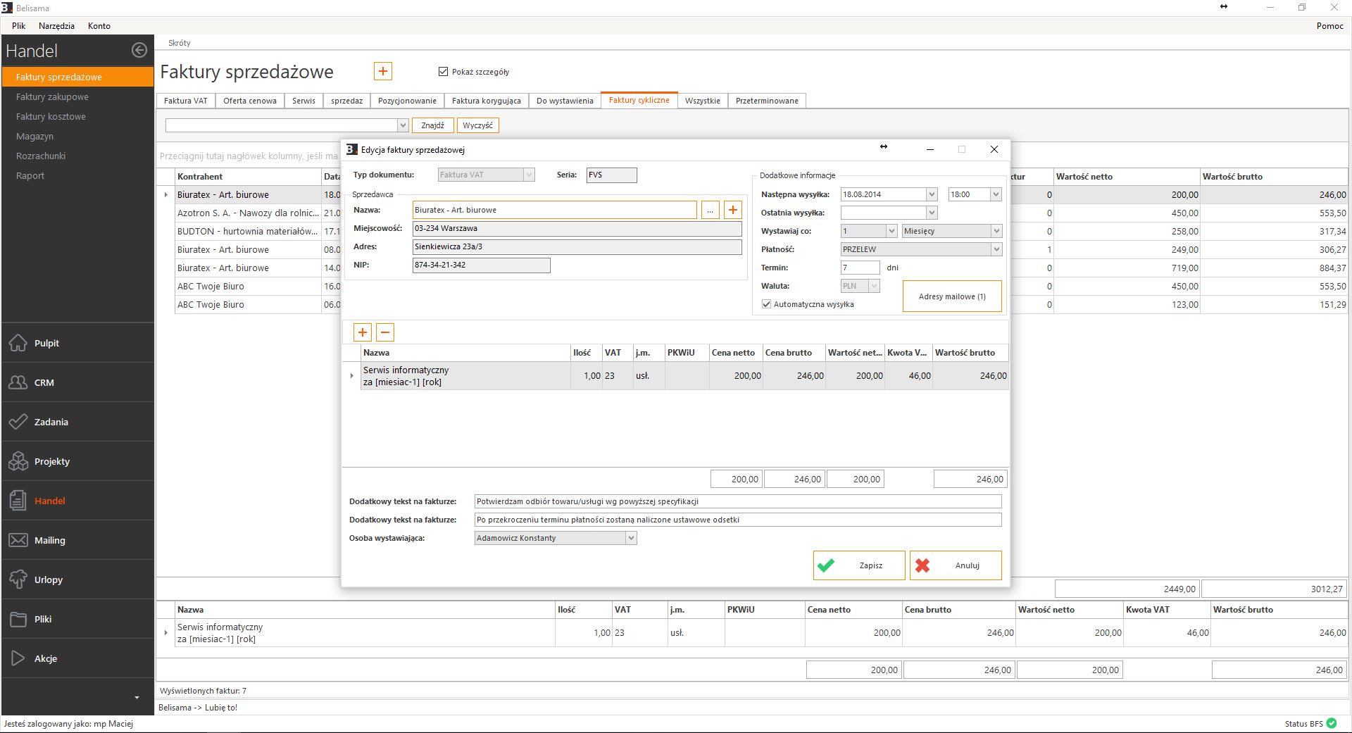Viewport: 1352px width, 733px height.
Task: Remove invoice line with minus button
Action: pos(385,332)
